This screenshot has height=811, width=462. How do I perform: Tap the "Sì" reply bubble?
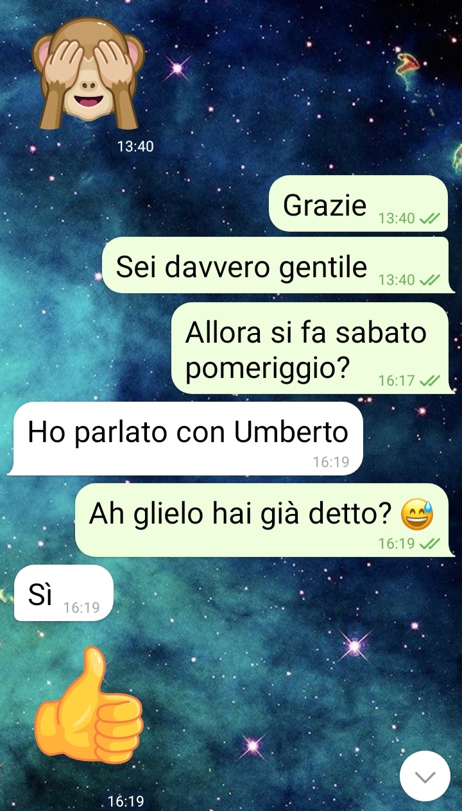[62, 593]
